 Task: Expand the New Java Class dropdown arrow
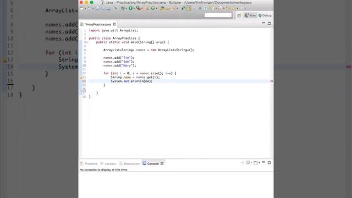[x=157, y=8]
